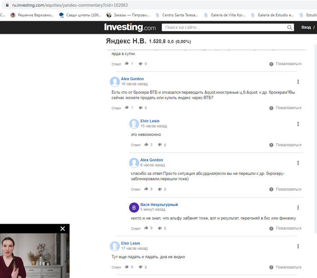
Task: Click the Investing.com logo
Action: tap(130, 27)
